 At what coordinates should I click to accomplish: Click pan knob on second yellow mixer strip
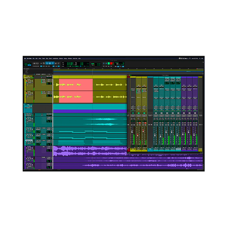pyautogui.click(x=138, y=119)
